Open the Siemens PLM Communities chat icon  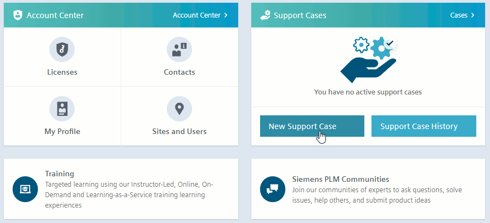click(273, 189)
